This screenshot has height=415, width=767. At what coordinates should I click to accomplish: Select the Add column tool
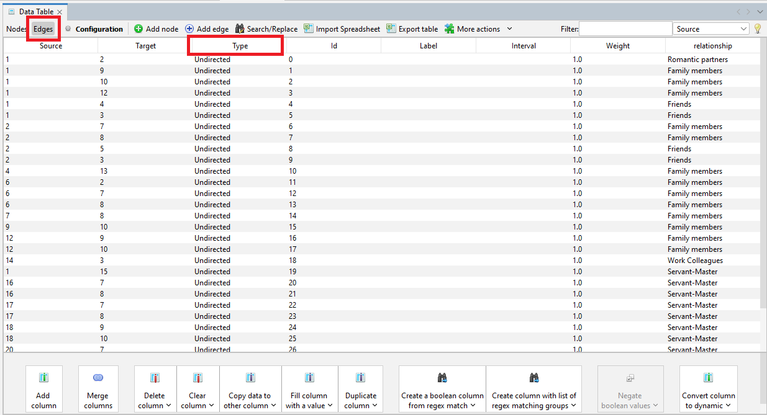pos(43,389)
